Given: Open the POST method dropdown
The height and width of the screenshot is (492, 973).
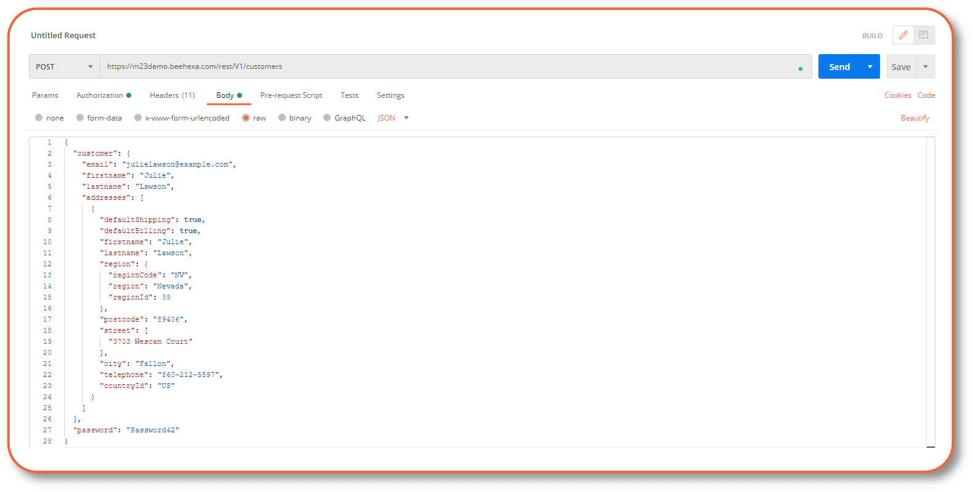Looking at the screenshot, I should point(65,66).
